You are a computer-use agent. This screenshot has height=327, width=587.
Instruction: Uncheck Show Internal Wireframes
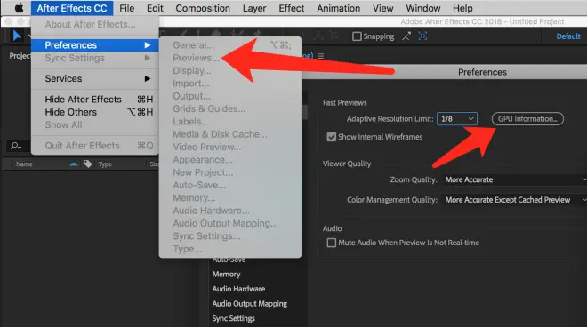332,137
